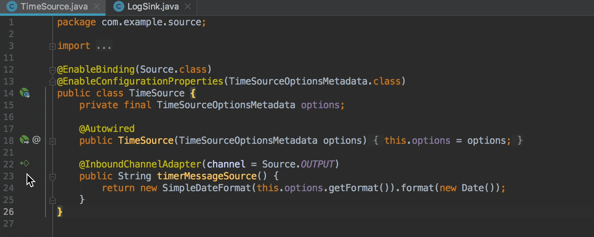This screenshot has height=237, width=594.
Task: Click the 'import' keyword on line 3
Action: coord(74,46)
